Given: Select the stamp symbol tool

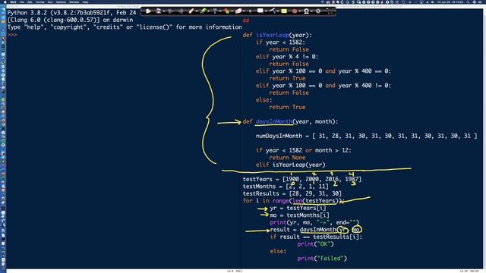Looking at the screenshot, I should click(x=306, y=11).
